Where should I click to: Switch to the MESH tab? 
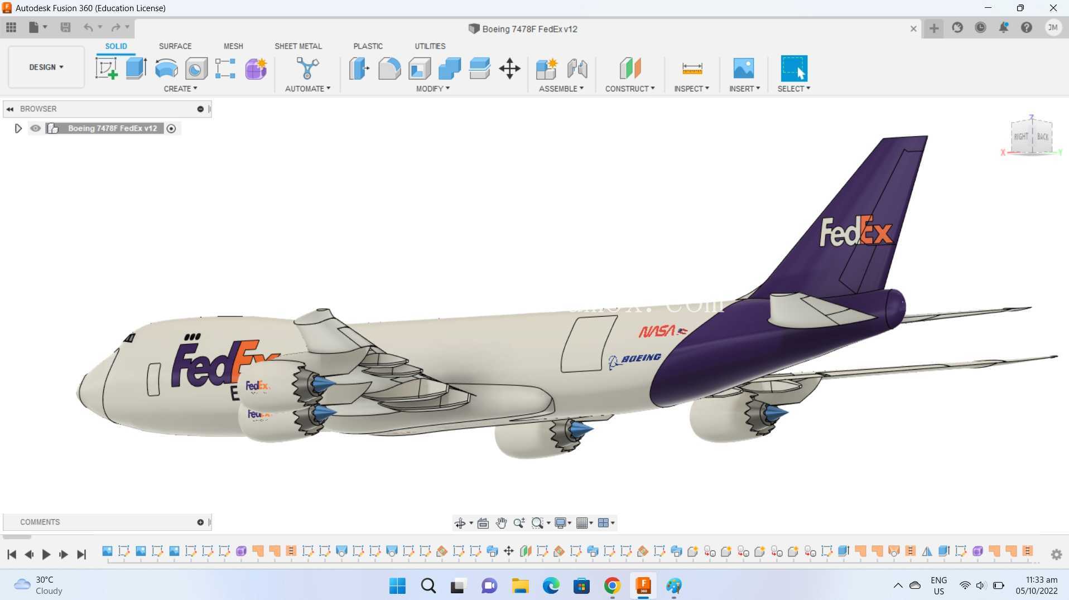[x=233, y=46]
